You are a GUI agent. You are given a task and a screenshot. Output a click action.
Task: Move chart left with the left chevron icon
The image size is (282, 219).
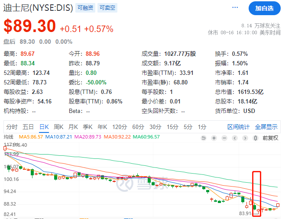(x=235, y=138)
